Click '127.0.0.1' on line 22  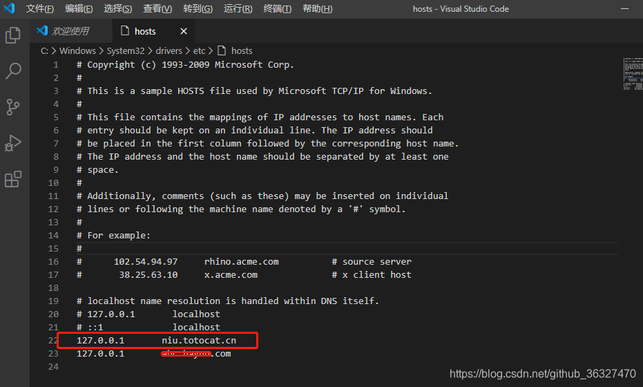click(x=100, y=341)
